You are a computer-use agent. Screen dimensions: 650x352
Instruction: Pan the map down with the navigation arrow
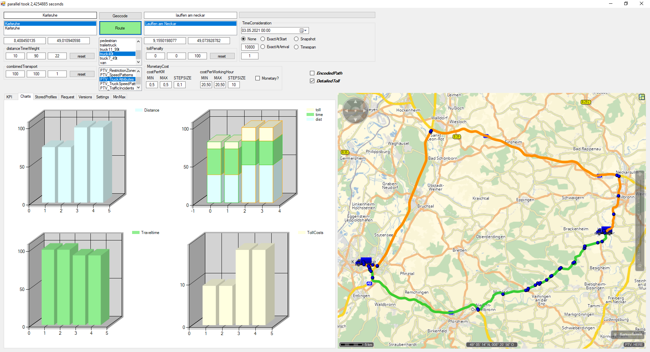click(355, 120)
